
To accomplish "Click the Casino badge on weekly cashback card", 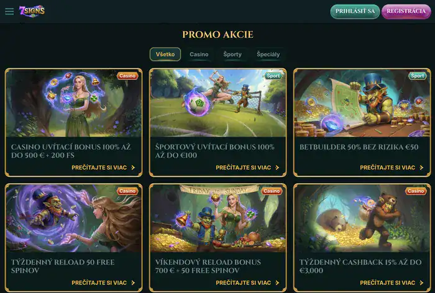I will [x=416, y=191].
